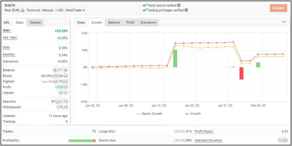The height and width of the screenshot is (146, 292).
Task: Click info icon beside Trading privileges verified
Action: click(186, 10)
